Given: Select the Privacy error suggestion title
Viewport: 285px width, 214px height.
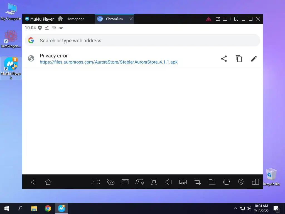Looking at the screenshot, I should point(54,56).
